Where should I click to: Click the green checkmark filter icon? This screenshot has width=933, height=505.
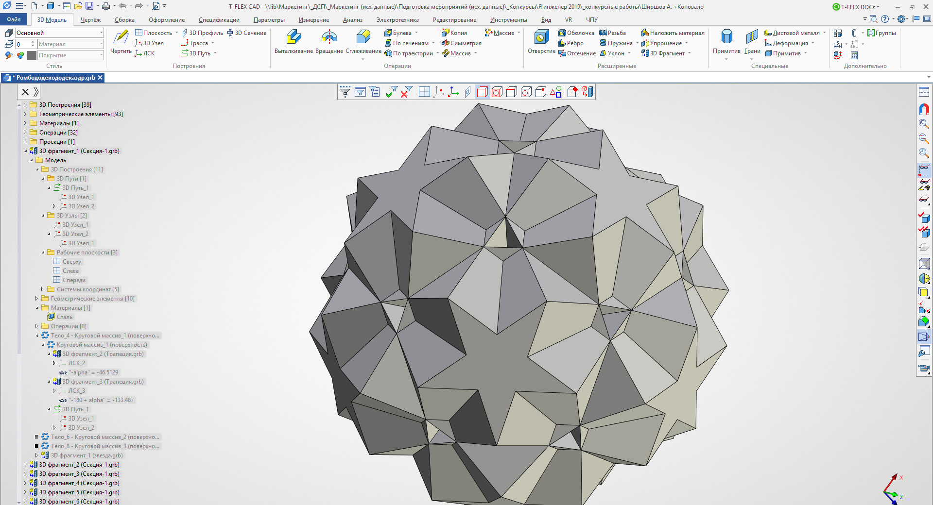pyautogui.click(x=391, y=92)
